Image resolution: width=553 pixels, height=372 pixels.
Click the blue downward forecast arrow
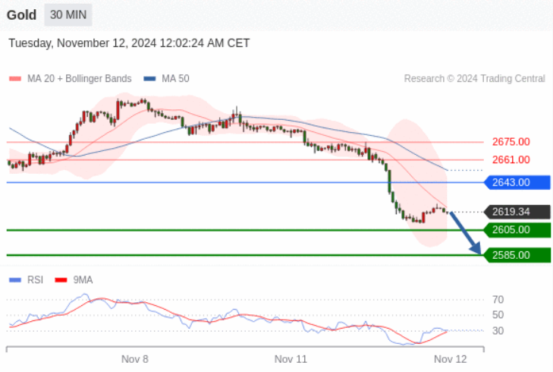pyautogui.click(x=466, y=233)
